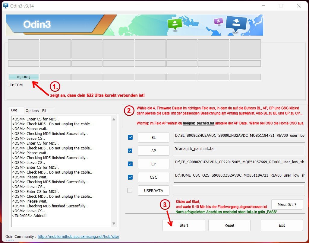Open the CP file chooser button
309x243 pixels.
click(153, 164)
